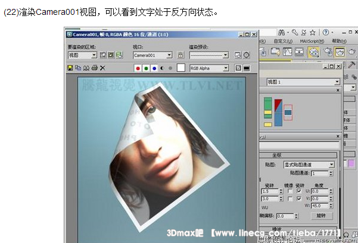The image size is (358, 243).
Task: Click Save Image icon in render window
Action: (x=70, y=68)
